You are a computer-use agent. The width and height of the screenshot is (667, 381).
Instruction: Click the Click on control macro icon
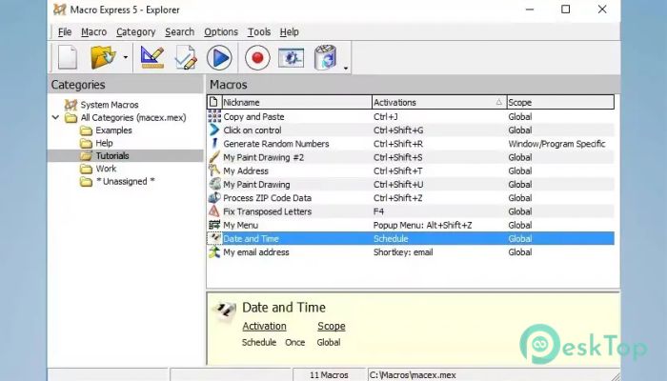coord(214,130)
